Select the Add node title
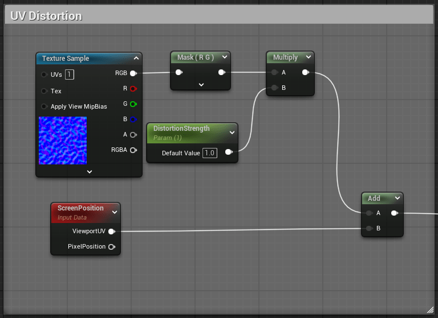Viewport: 438px width, 318px height. pyautogui.click(x=374, y=199)
